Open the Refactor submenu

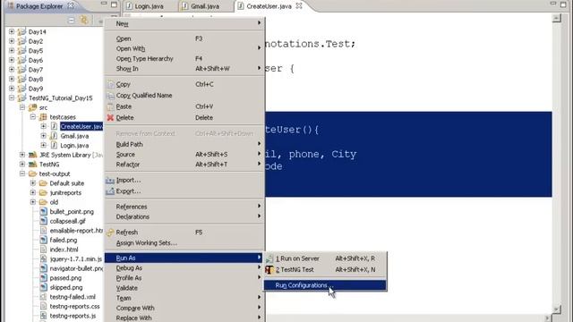tap(184, 165)
